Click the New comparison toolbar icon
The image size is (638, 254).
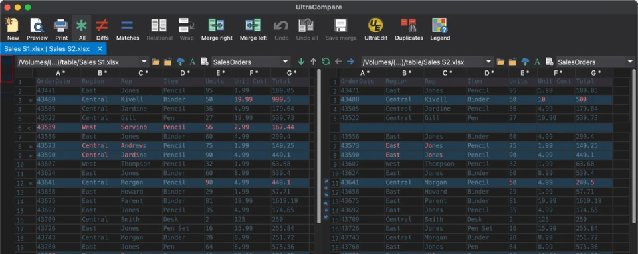(x=13, y=29)
